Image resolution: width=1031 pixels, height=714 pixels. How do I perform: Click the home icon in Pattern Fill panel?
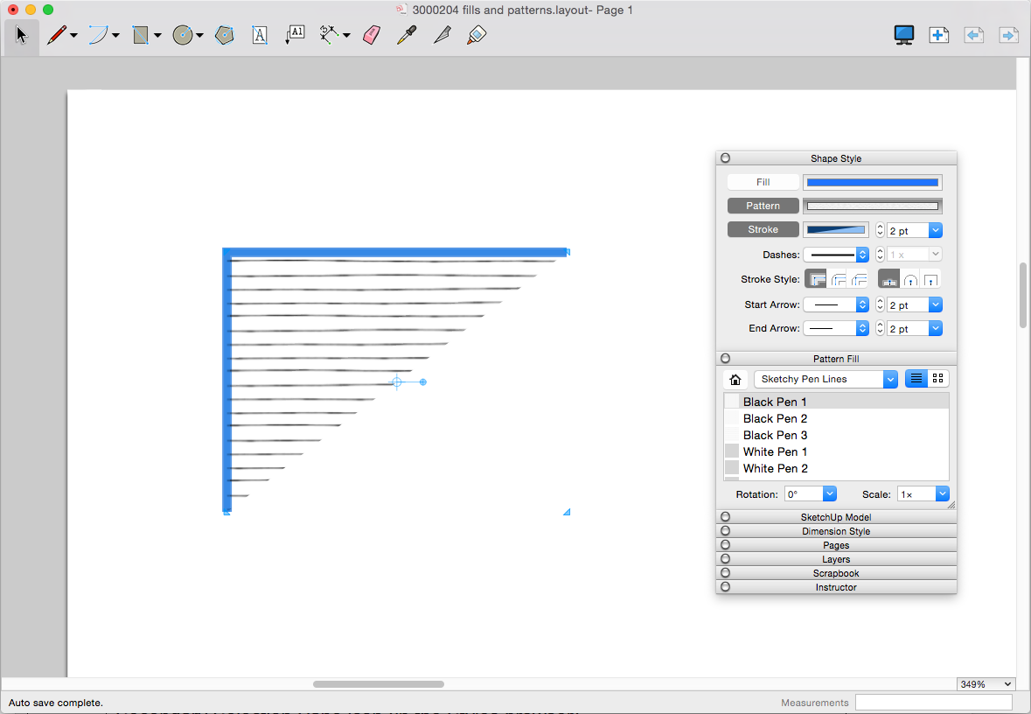click(x=735, y=379)
